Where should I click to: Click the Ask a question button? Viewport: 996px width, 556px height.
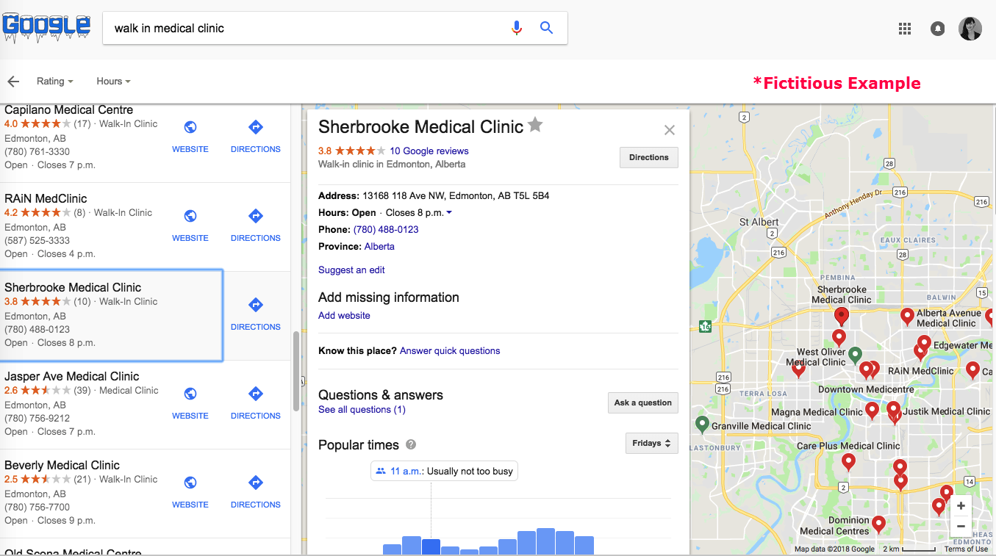tap(642, 402)
